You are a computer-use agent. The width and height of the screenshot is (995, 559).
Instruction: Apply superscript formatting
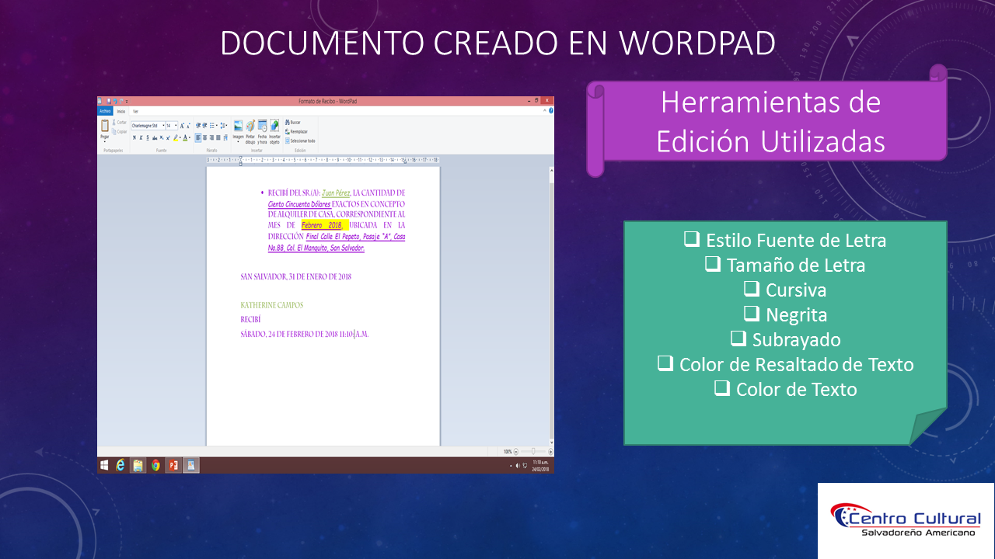168,137
